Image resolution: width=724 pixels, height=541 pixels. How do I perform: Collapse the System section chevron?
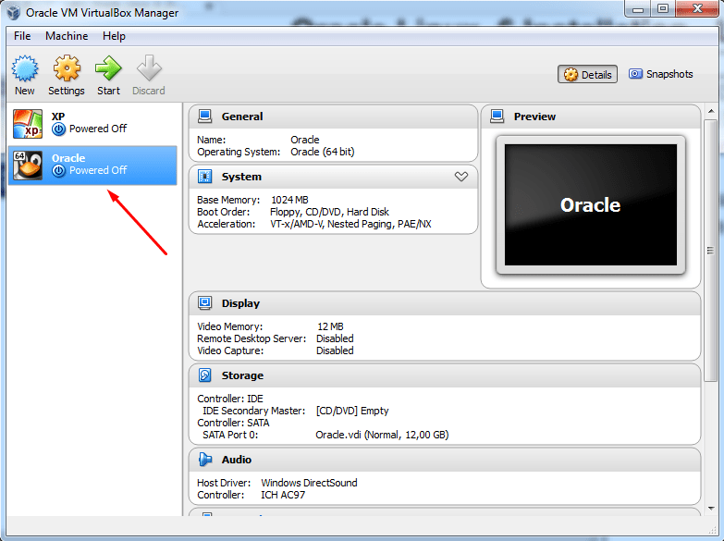click(x=460, y=177)
